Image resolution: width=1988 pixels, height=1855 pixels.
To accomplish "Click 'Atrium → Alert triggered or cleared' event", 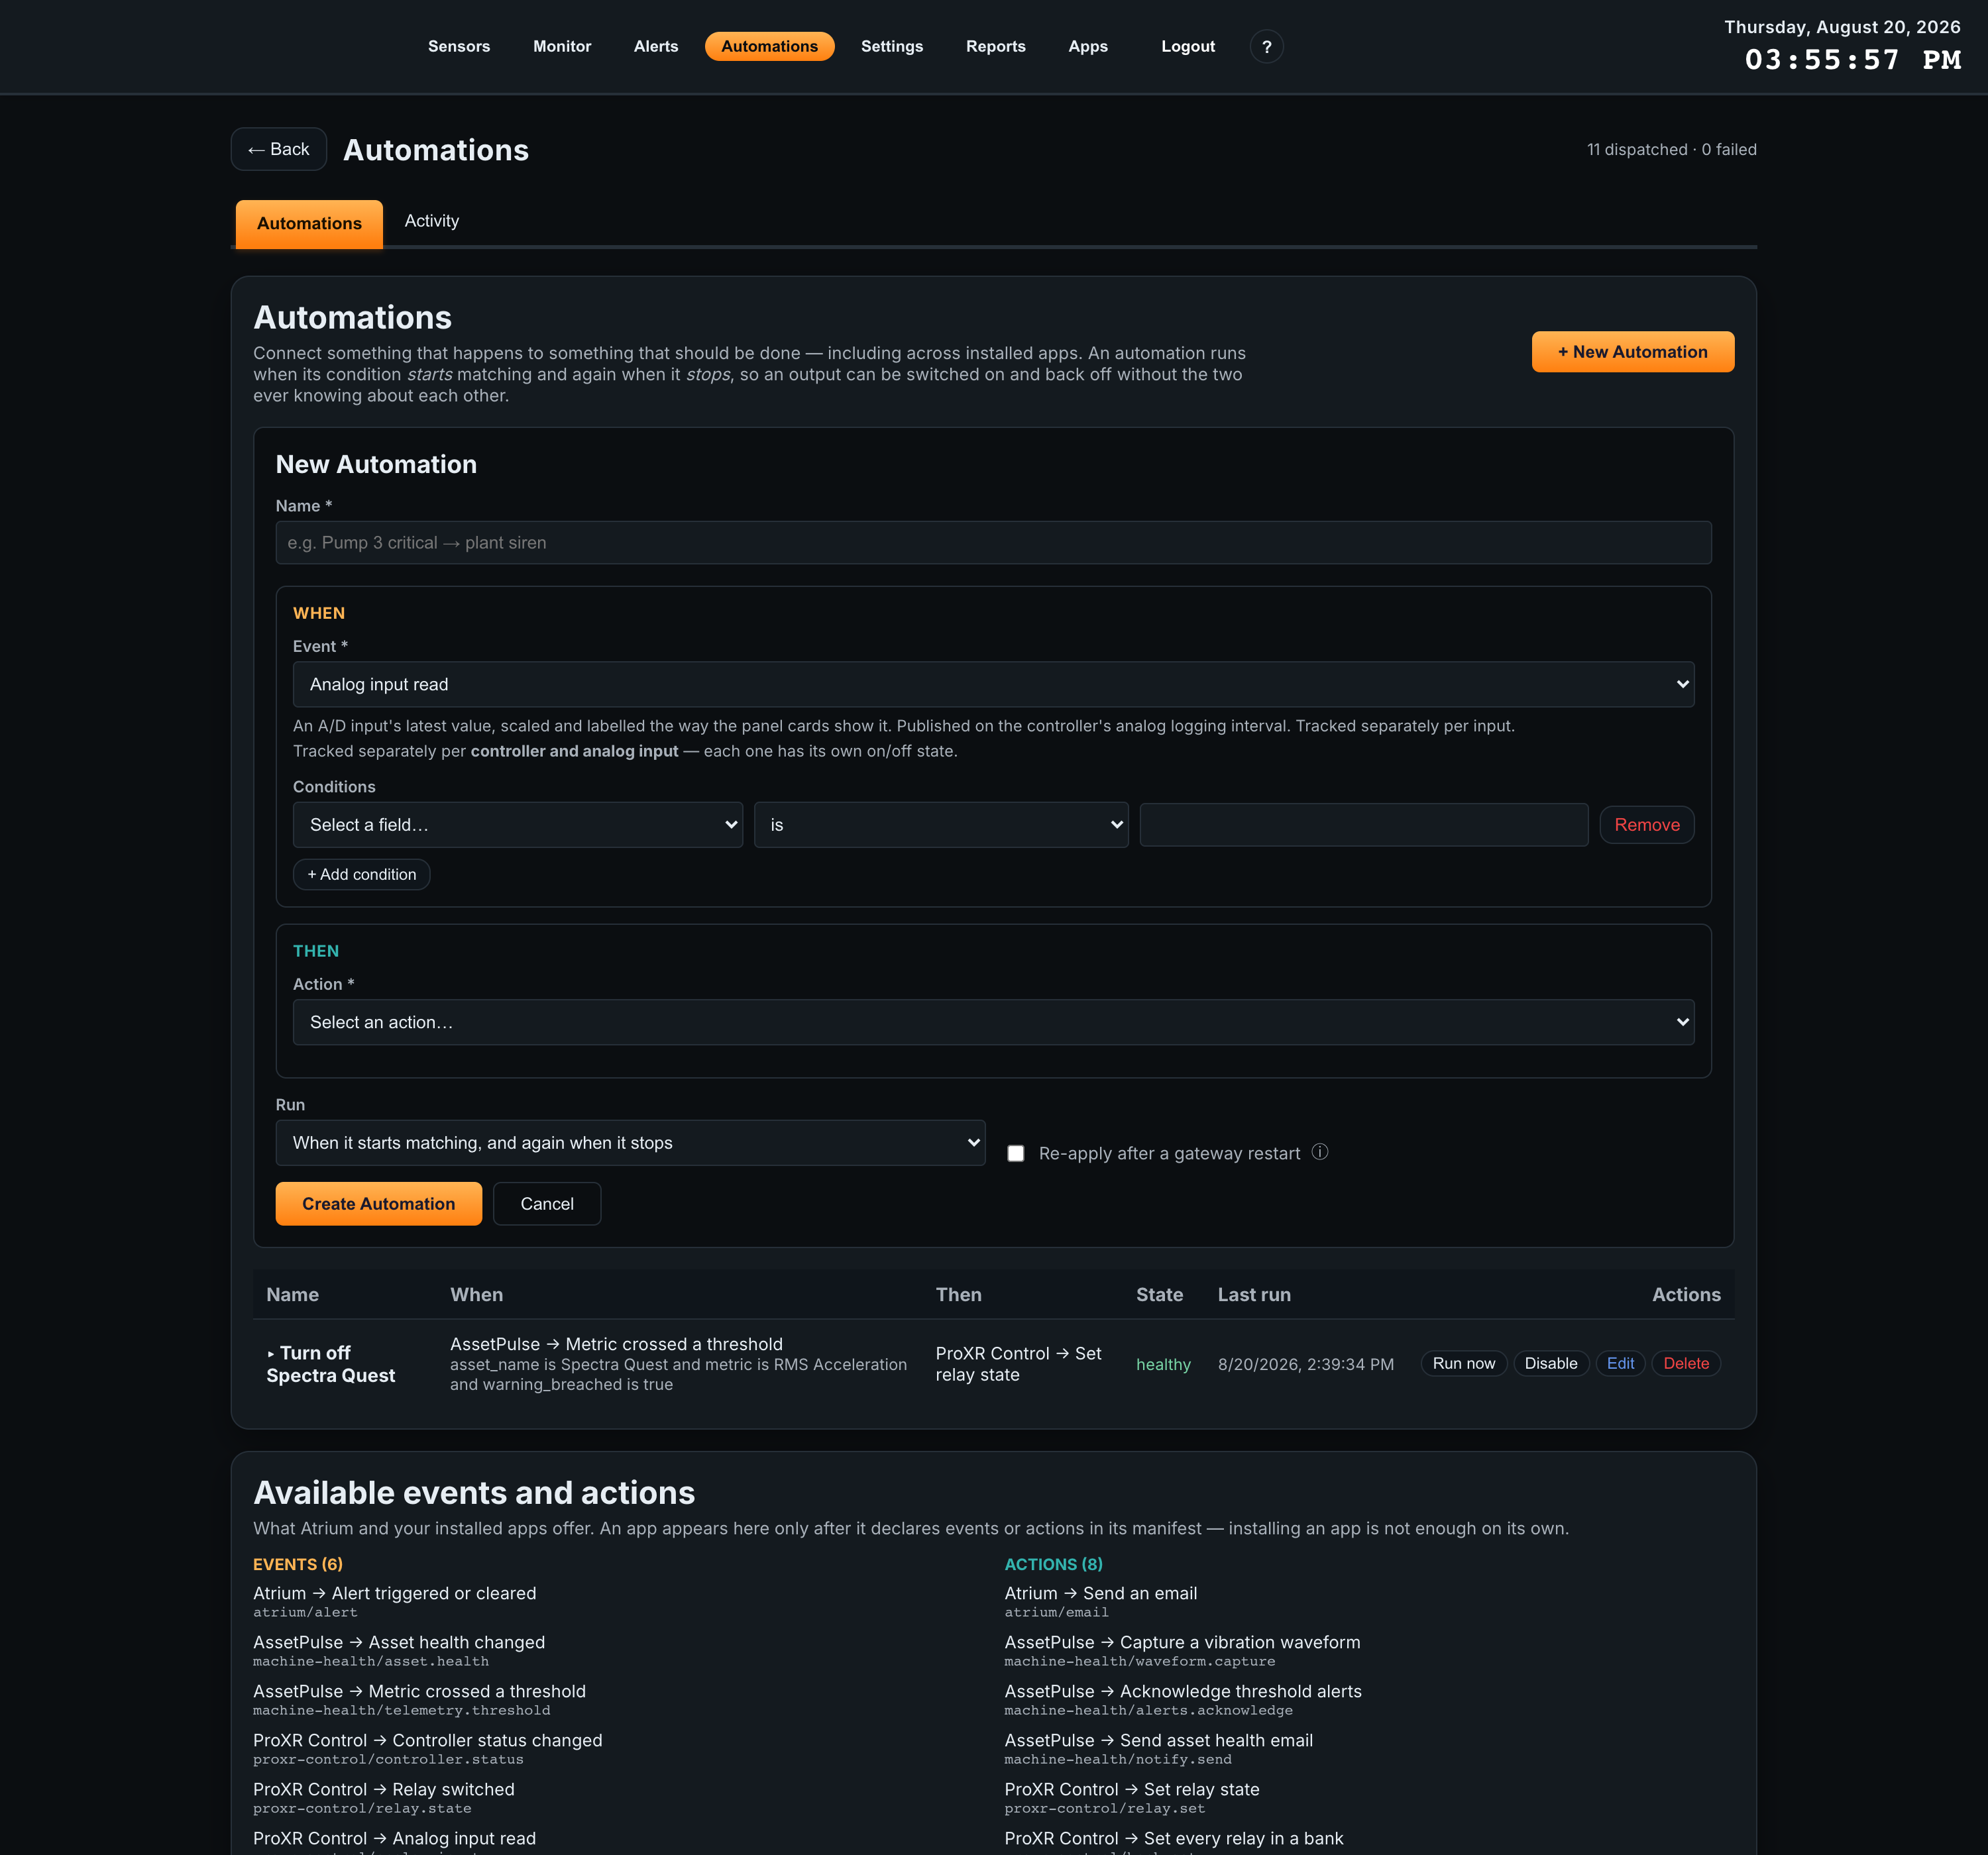I will click(x=394, y=1593).
